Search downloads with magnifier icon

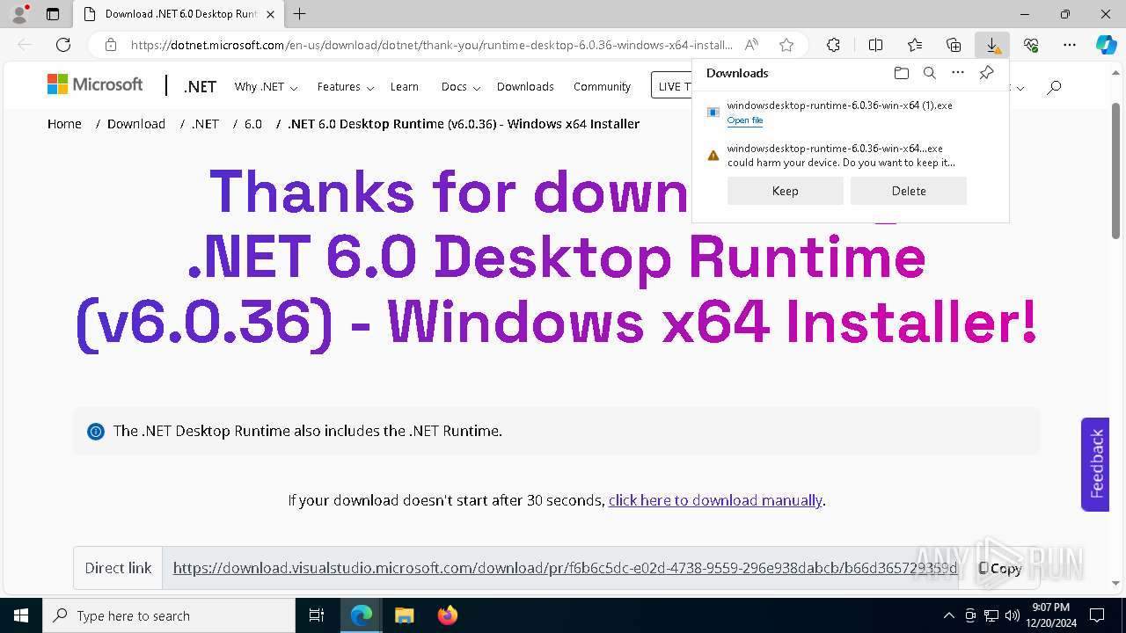(x=929, y=73)
